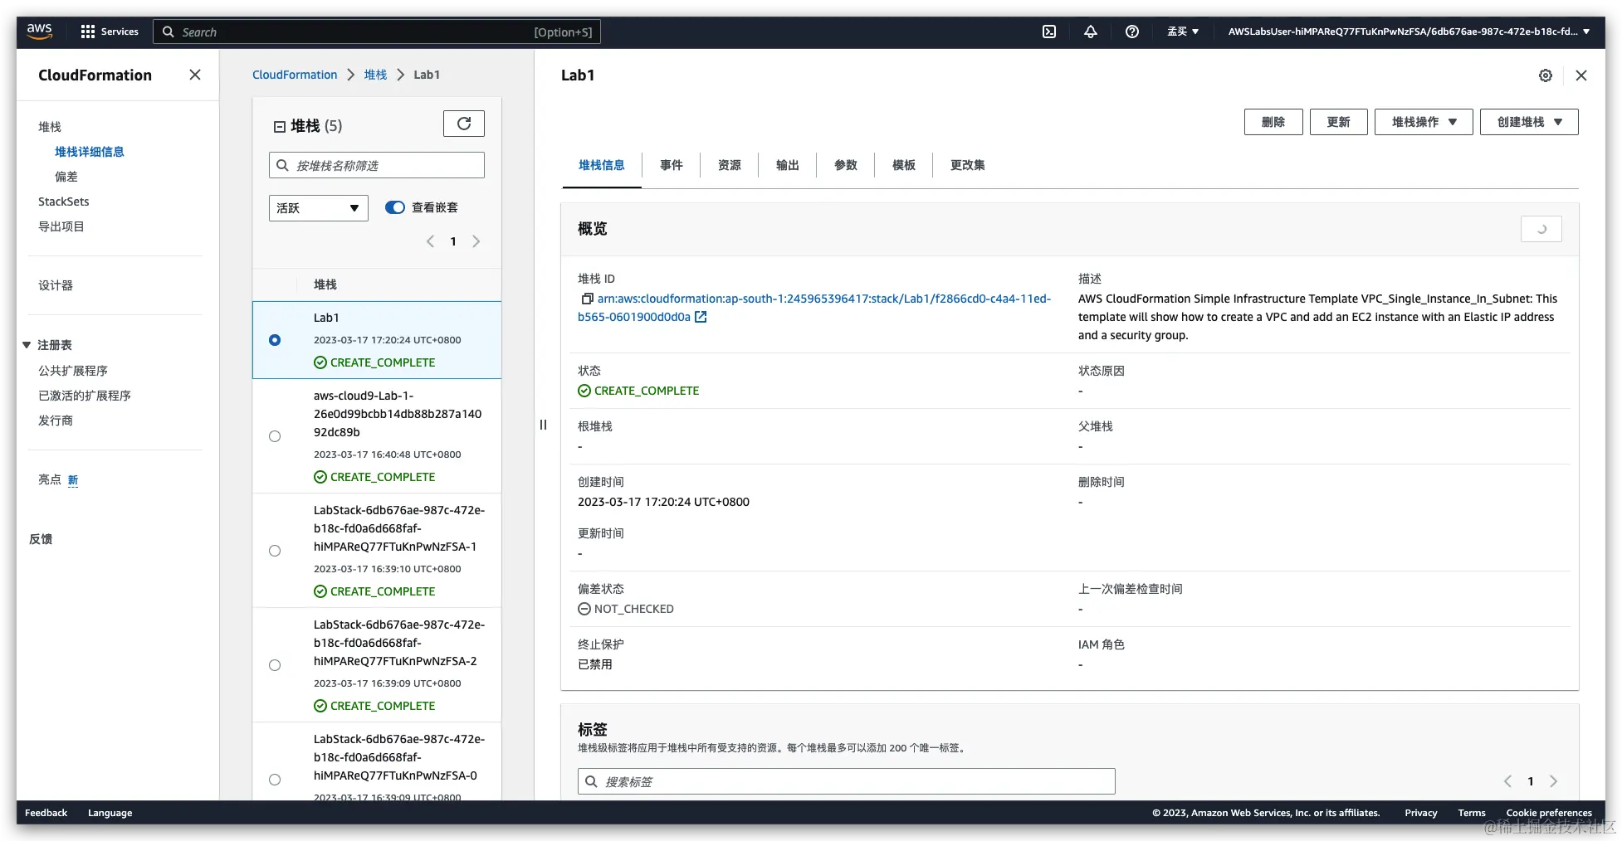Select the hiMPAReQ77FTuKnPwNzFSA-0 stack radio
Screen dimensions: 1622x841
pos(275,780)
